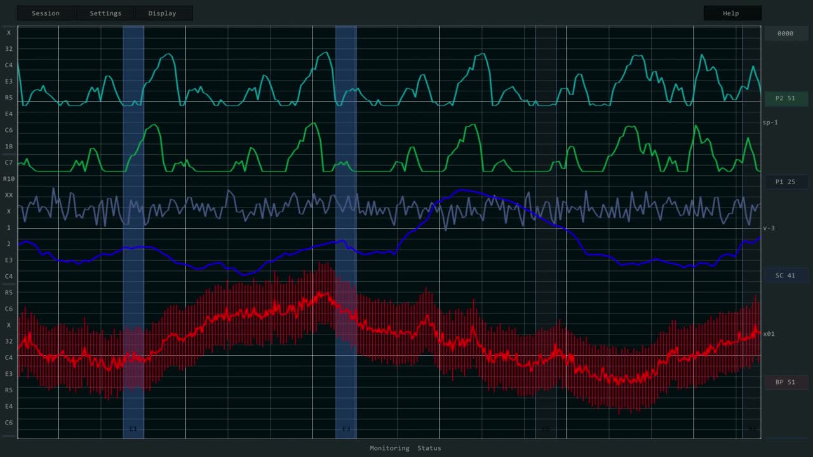Image resolution: width=813 pixels, height=457 pixels.
Task: Click the sp-1 trace label
Action: click(x=770, y=123)
